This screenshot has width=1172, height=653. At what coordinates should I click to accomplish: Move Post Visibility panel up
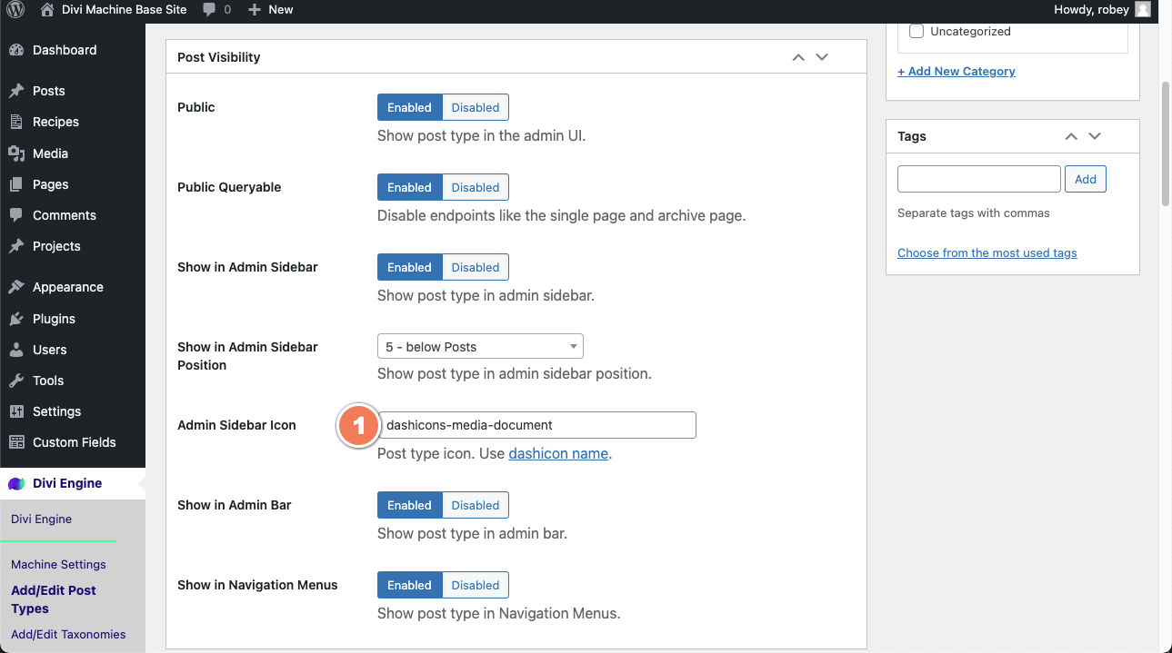tap(798, 57)
